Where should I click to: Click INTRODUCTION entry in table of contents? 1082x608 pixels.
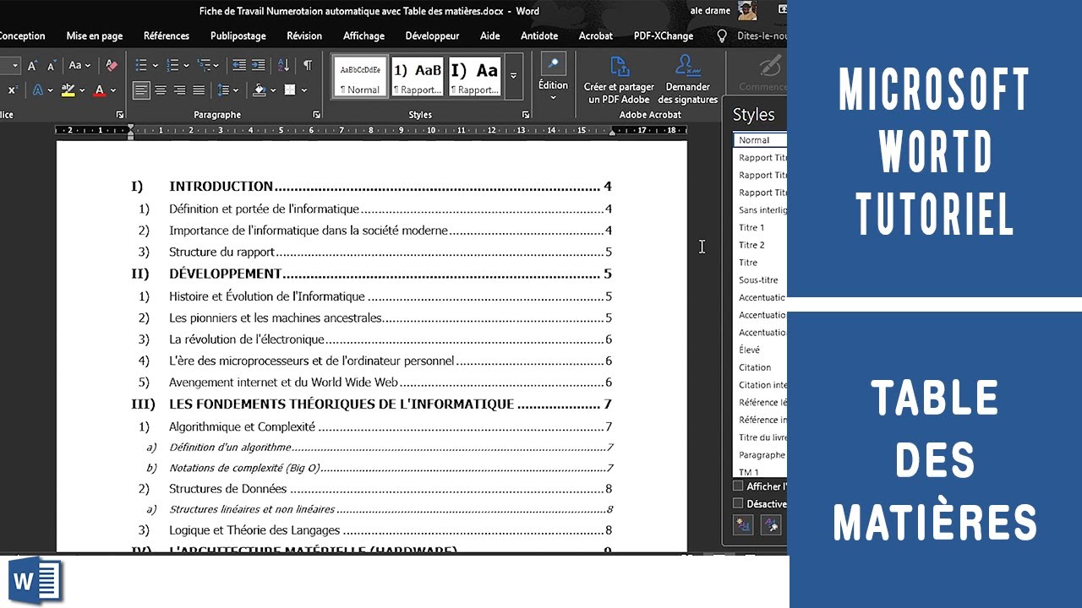tap(221, 187)
